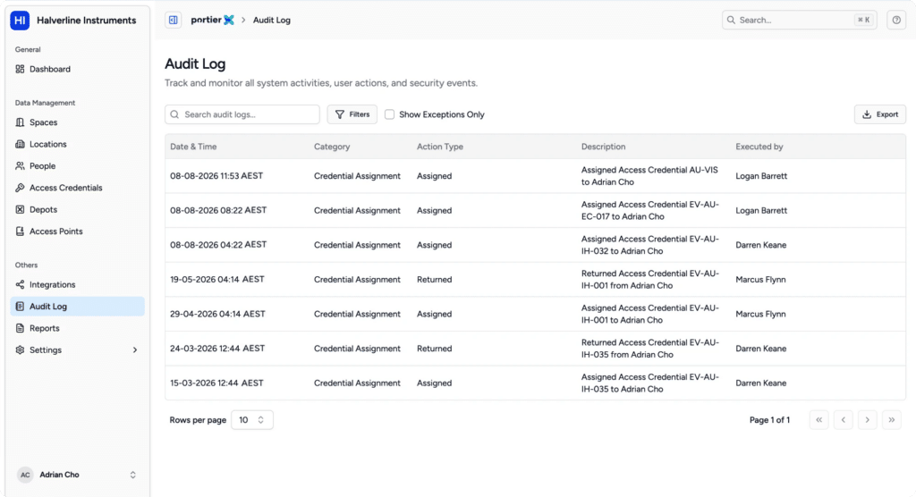Viewport: 916px width, 497px height.
Task: Go to first page double-chevron
Action: (x=819, y=420)
